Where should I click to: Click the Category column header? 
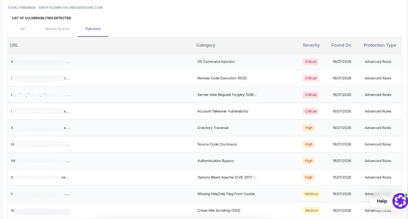pos(206,45)
